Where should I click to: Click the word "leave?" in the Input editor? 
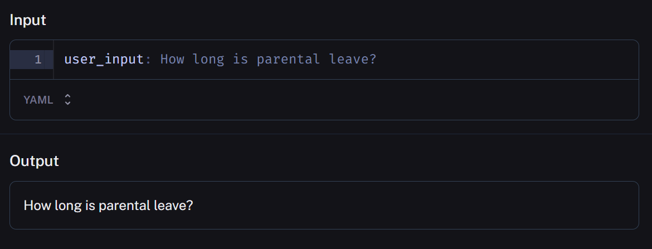[353, 59]
